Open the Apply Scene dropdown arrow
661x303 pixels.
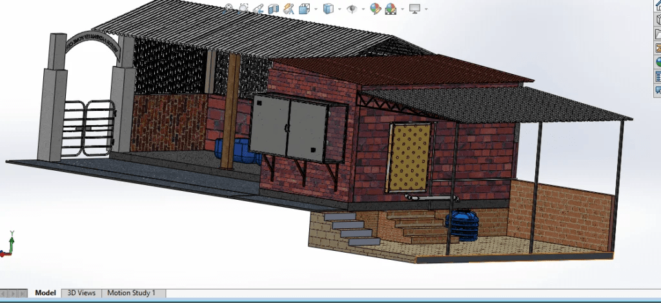click(402, 9)
